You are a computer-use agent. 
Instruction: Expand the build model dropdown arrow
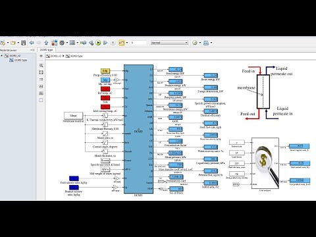[211, 43]
